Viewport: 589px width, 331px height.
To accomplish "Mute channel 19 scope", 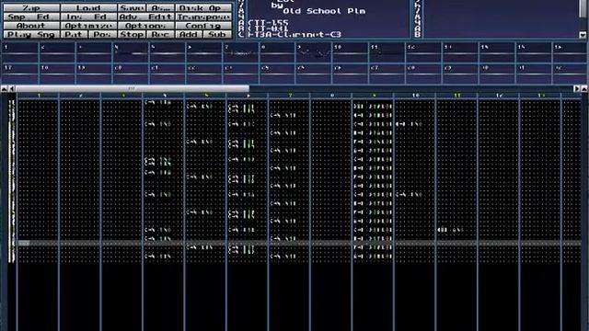I will click(x=94, y=74).
